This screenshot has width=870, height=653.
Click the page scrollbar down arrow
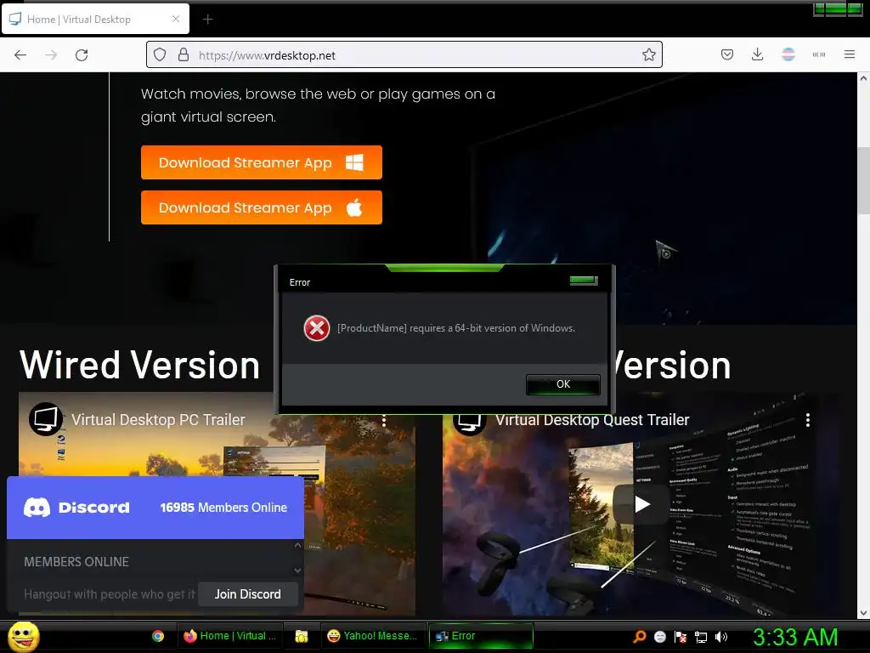pos(863,613)
